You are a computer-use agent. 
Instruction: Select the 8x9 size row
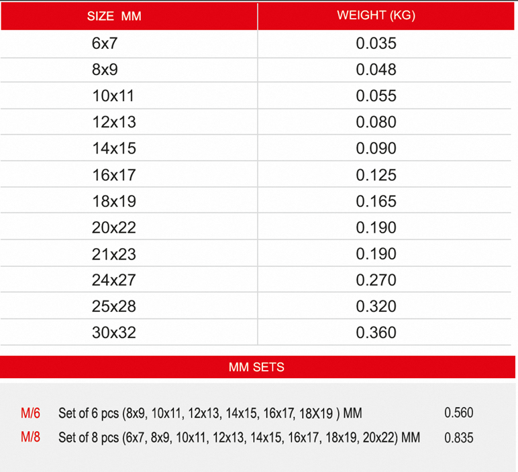pos(256,70)
